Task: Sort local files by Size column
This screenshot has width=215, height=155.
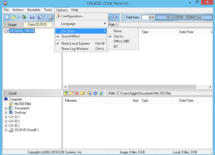Action: coord(129,100)
